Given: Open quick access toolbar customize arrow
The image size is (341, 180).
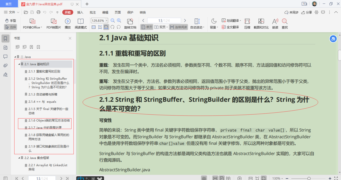Looking at the screenshot, I should (57, 12).
